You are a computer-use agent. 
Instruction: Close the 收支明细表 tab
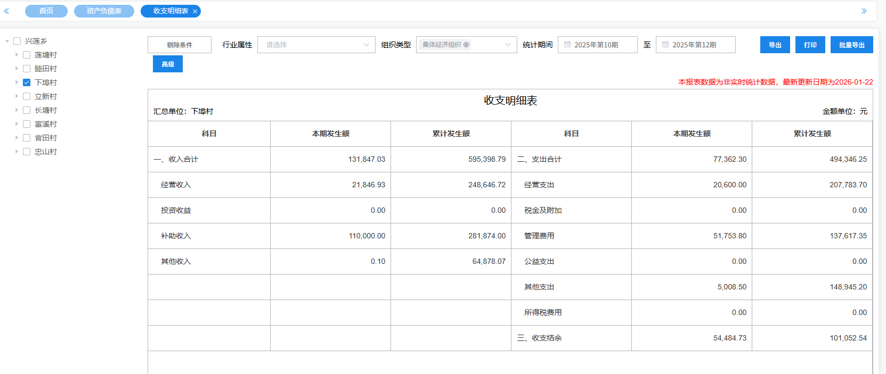pos(195,11)
